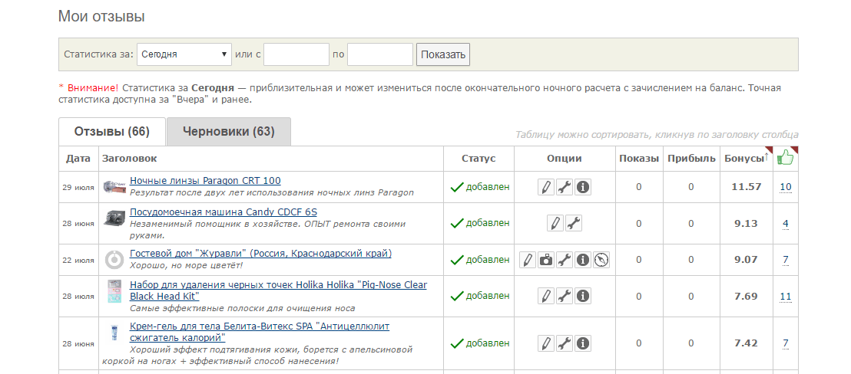The width and height of the screenshot is (851, 374).
Task: Click the compass icon for the Журавли review
Action: 601,260
